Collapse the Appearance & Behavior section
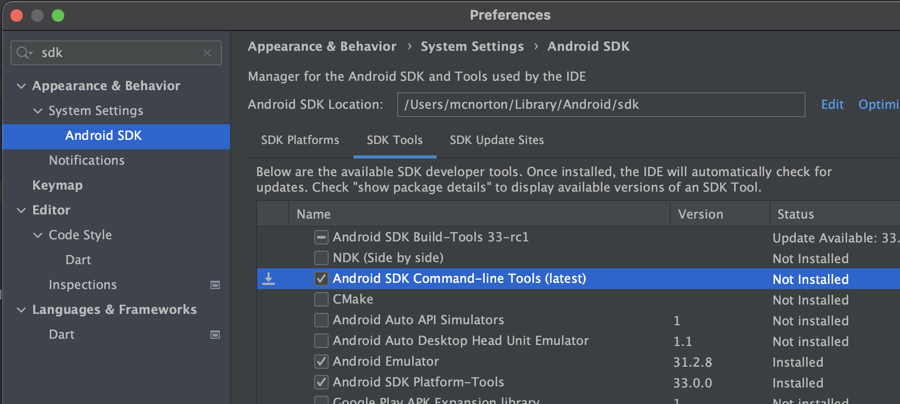The height and width of the screenshot is (404, 900). pos(21,86)
